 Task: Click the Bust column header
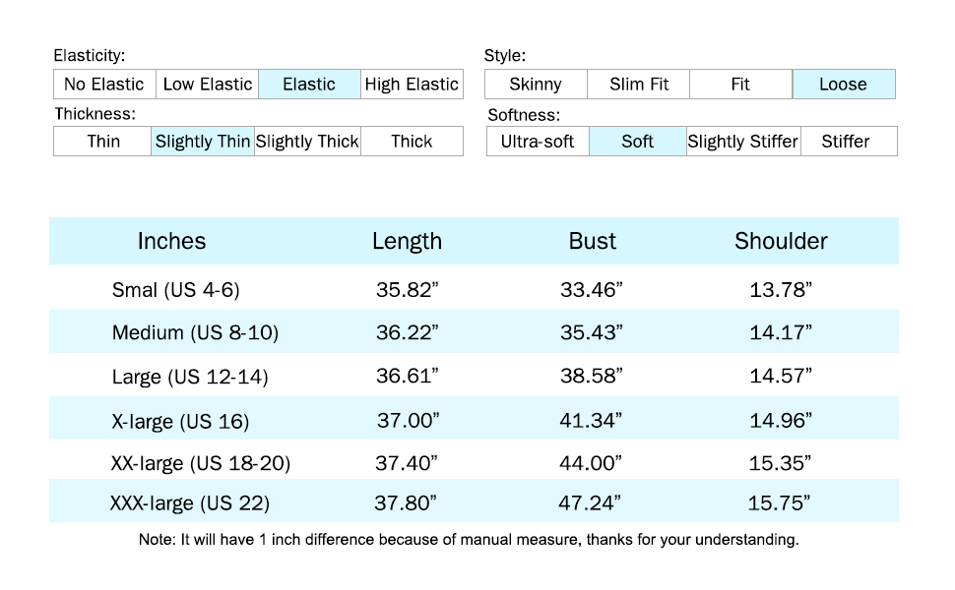(593, 242)
